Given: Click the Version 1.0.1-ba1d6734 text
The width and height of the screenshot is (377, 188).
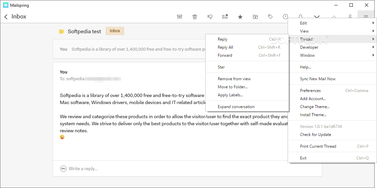Looking at the screenshot, I should 321,126.
